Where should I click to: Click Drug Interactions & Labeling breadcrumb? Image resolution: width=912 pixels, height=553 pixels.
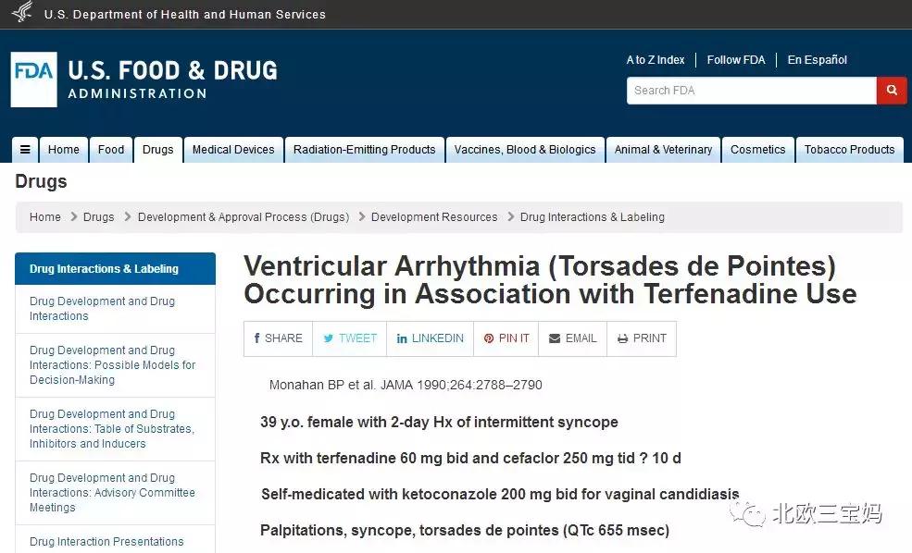592,217
